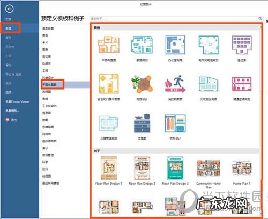The image size is (268, 219).
Task: Open the Floor Plan Design 1 example
Action: click(109, 168)
